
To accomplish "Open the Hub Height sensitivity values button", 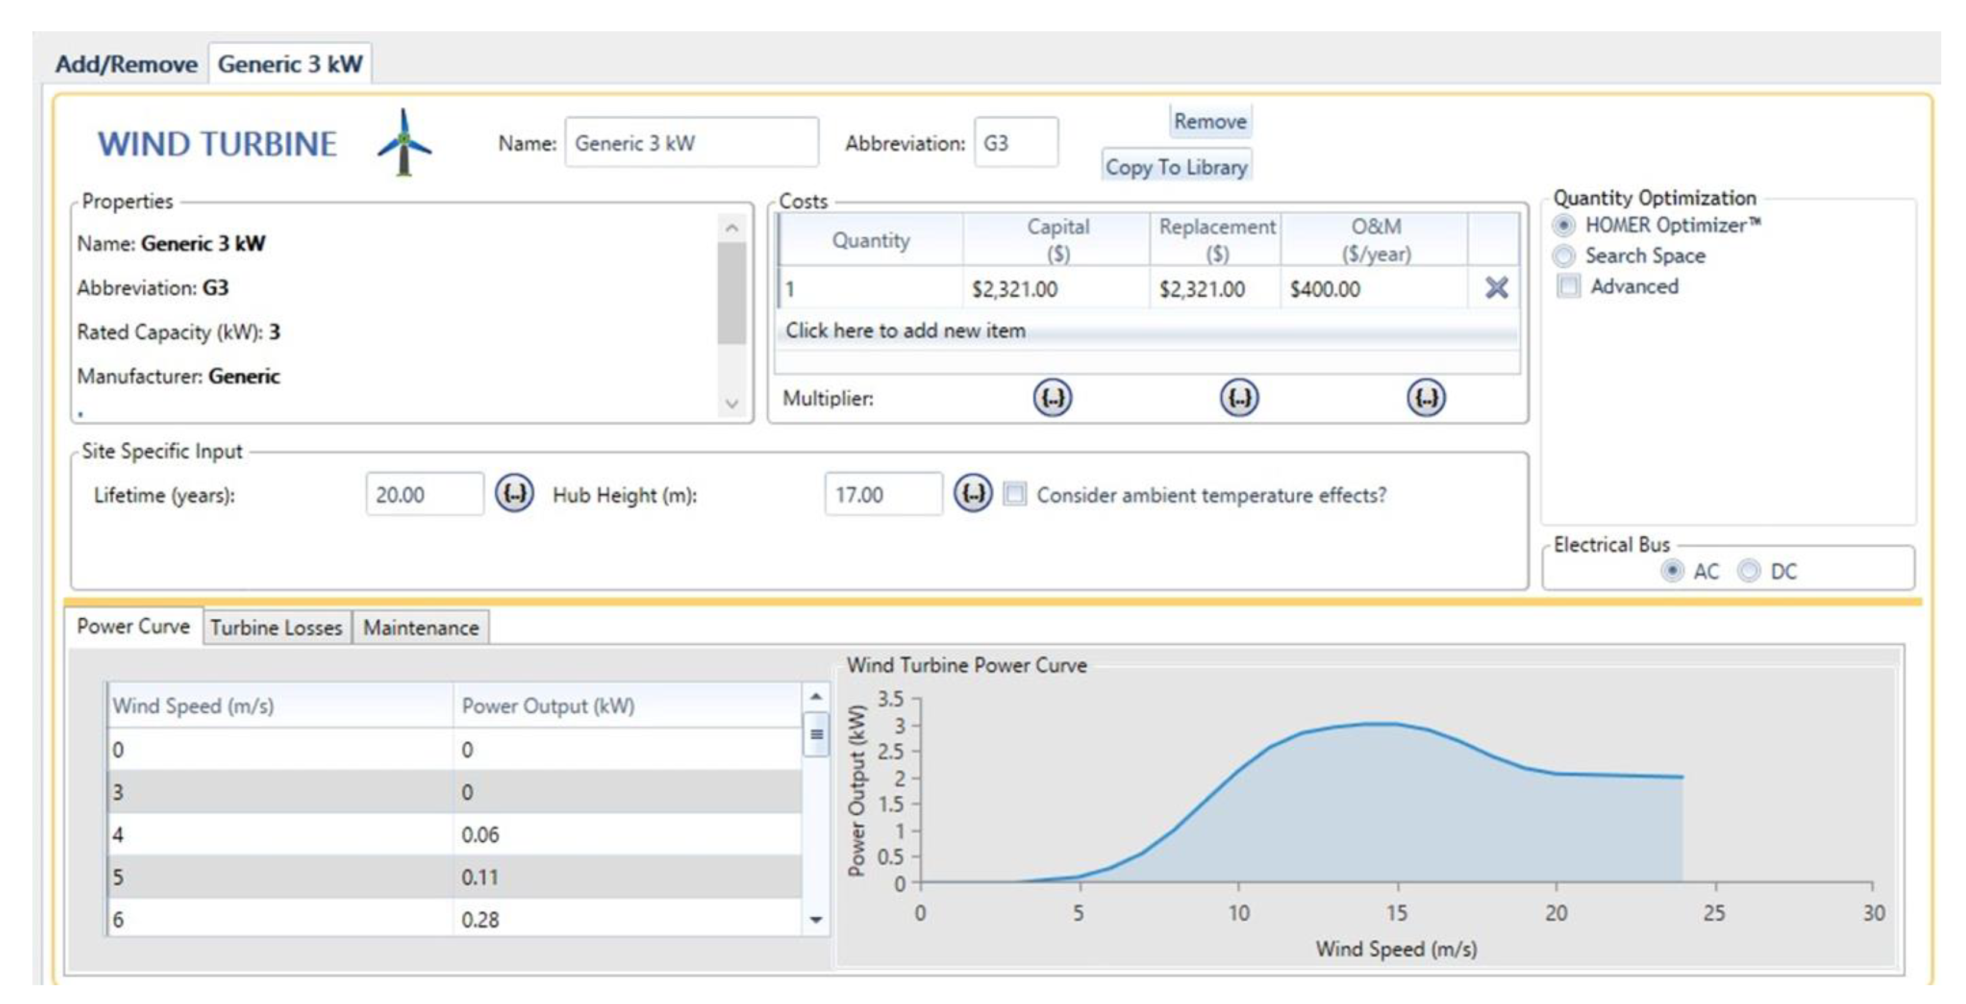I will pos(973,493).
